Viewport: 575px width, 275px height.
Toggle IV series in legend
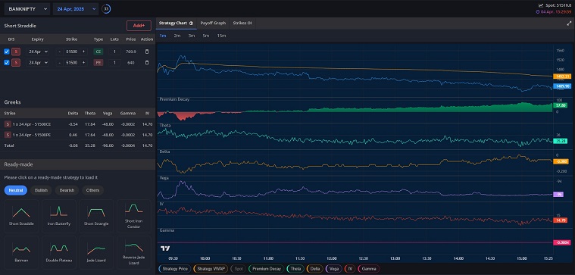(350, 269)
